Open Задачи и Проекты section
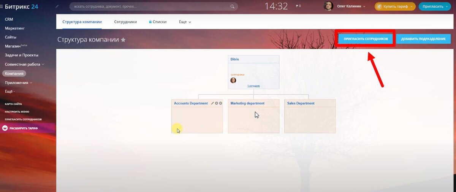 tap(21, 55)
